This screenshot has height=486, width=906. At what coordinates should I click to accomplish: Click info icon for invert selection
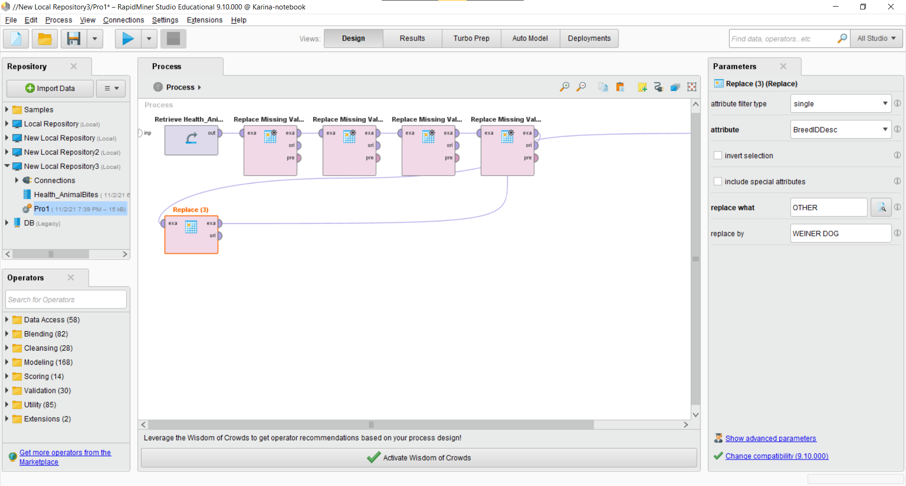898,155
